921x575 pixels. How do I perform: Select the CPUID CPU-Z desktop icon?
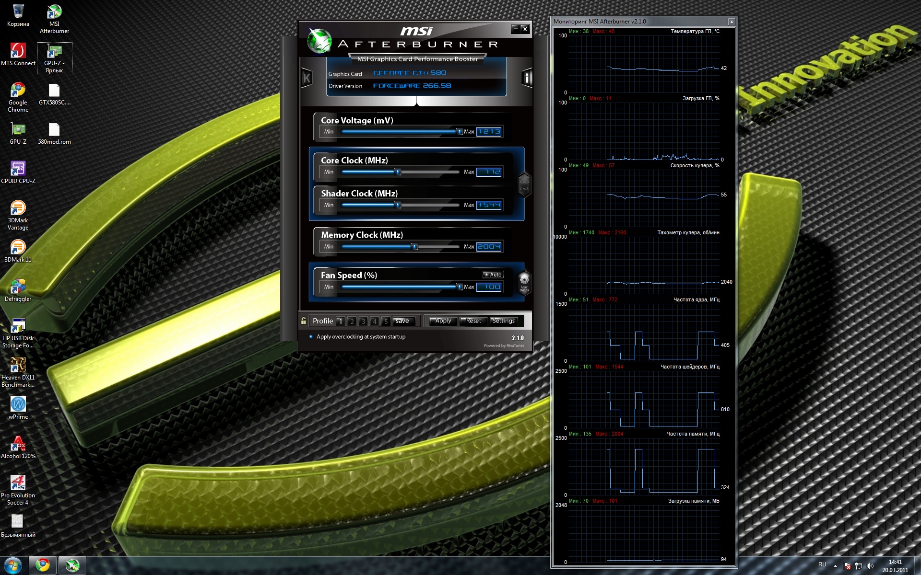18,172
